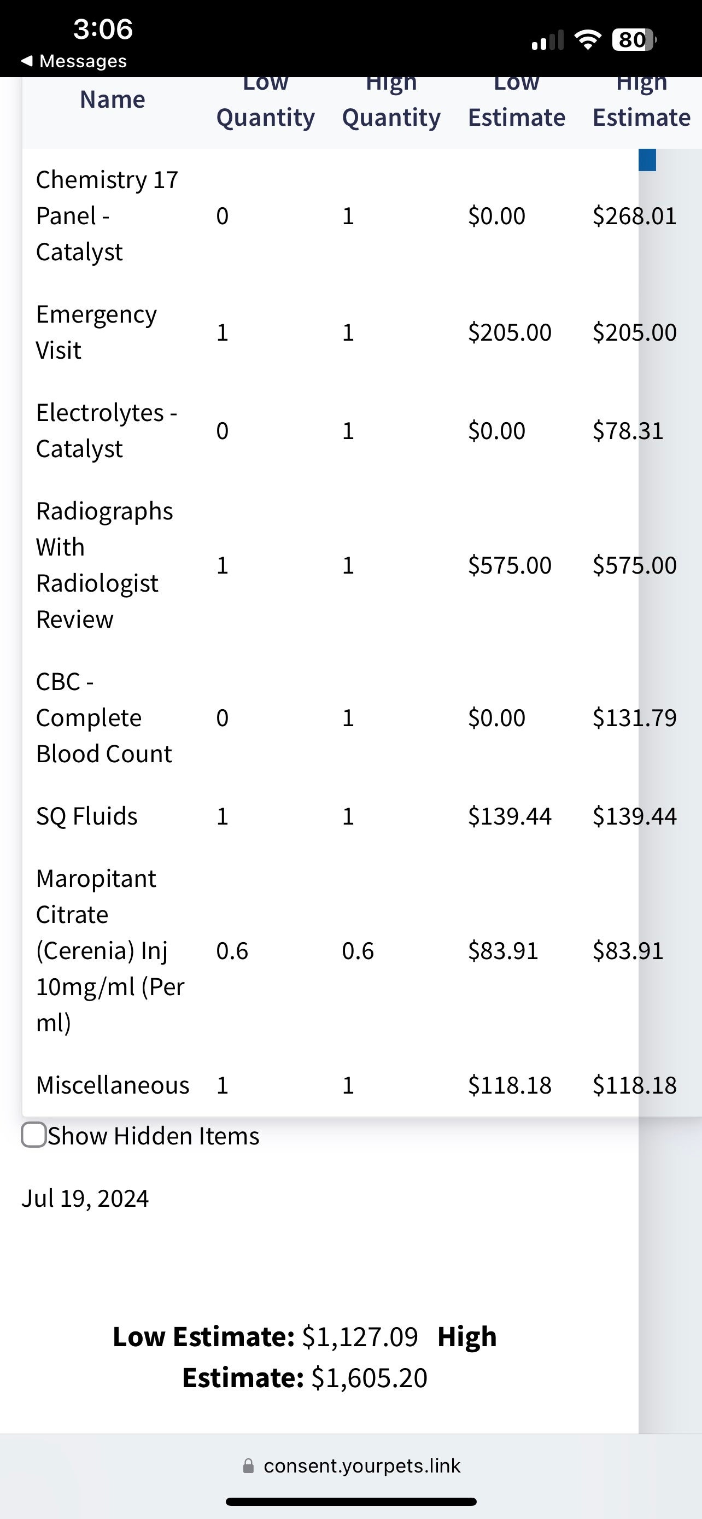This screenshot has width=702, height=1519.
Task: Click the Low Quantity column header
Action: 265,106
